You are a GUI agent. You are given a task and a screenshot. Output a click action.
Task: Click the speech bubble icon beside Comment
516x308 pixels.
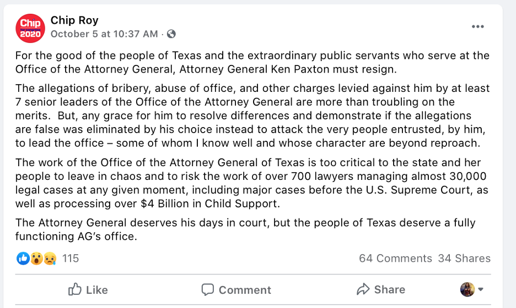tap(207, 289)
